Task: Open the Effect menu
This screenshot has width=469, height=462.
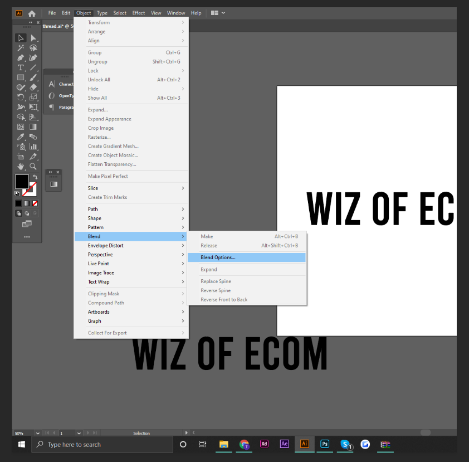Action: point(138,13)
